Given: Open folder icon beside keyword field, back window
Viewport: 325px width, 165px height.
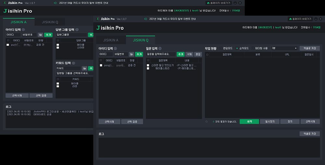Looking at the screenshot, I should [x=84, y=68].
